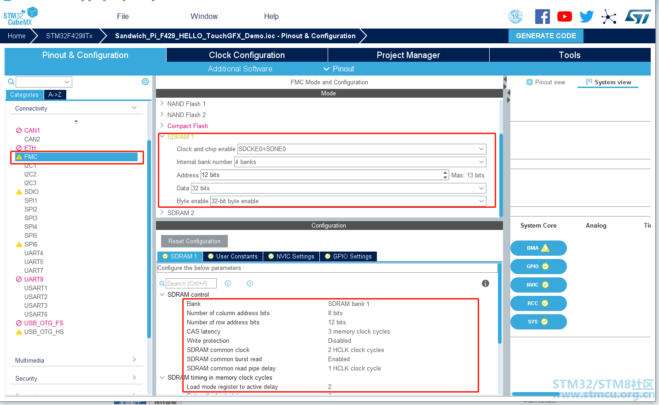Image resolution: width=659 pixels, height=405 pixels.
Task: Click the STM32 CubeMX logo
Action: coord(20,16)
